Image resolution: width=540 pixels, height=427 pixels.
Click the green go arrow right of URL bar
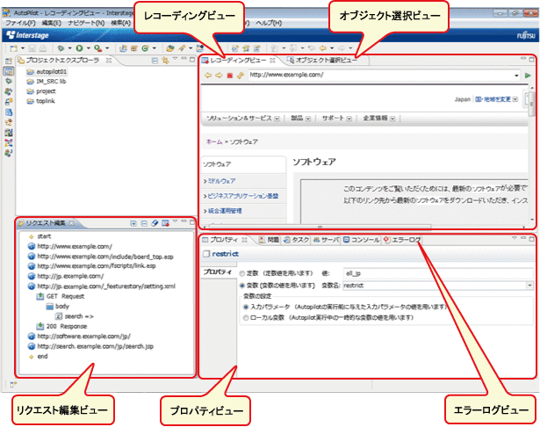528,76
